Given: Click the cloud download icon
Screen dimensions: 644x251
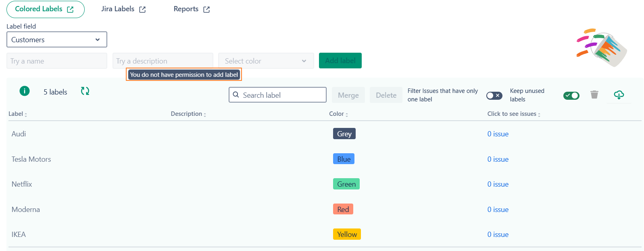Looking at the screenshot, I should 619,95.
